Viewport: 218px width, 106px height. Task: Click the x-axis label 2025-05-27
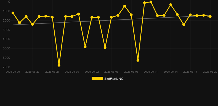(x=52, y=72)
